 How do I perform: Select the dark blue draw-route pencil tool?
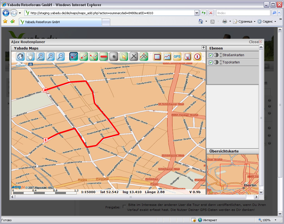point(74,57)
